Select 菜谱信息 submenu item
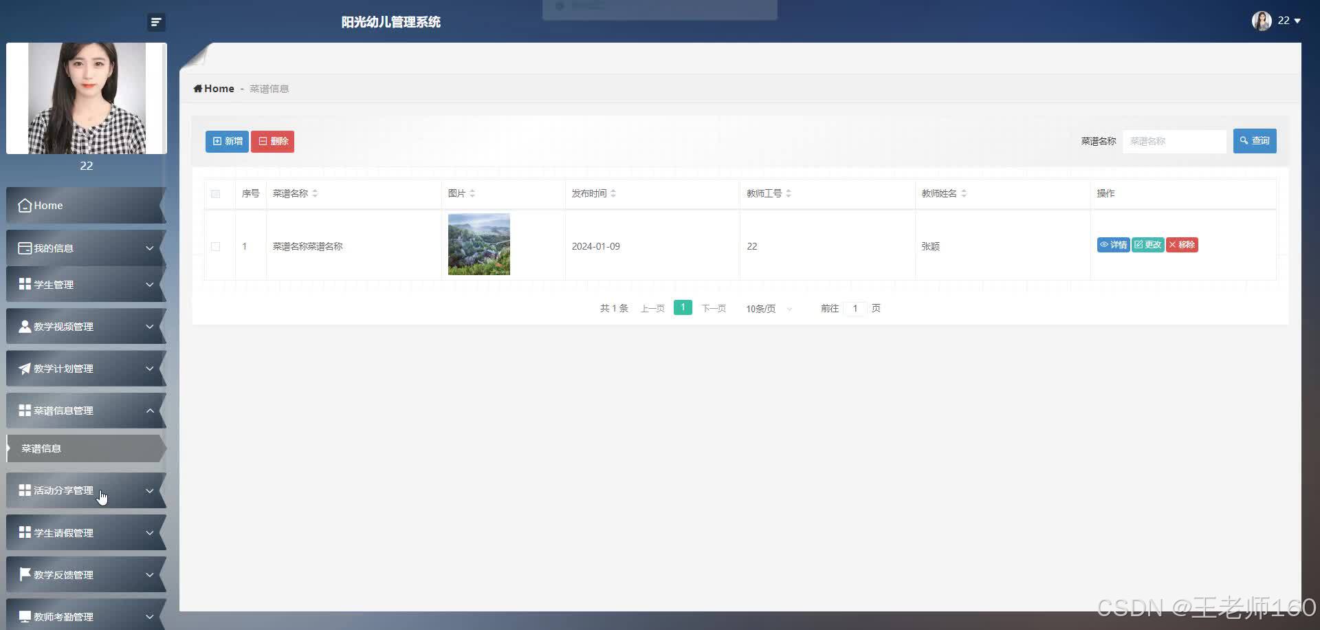 tap(86, 448)
